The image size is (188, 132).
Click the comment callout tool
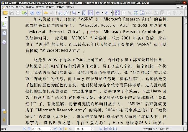point(175,13)
